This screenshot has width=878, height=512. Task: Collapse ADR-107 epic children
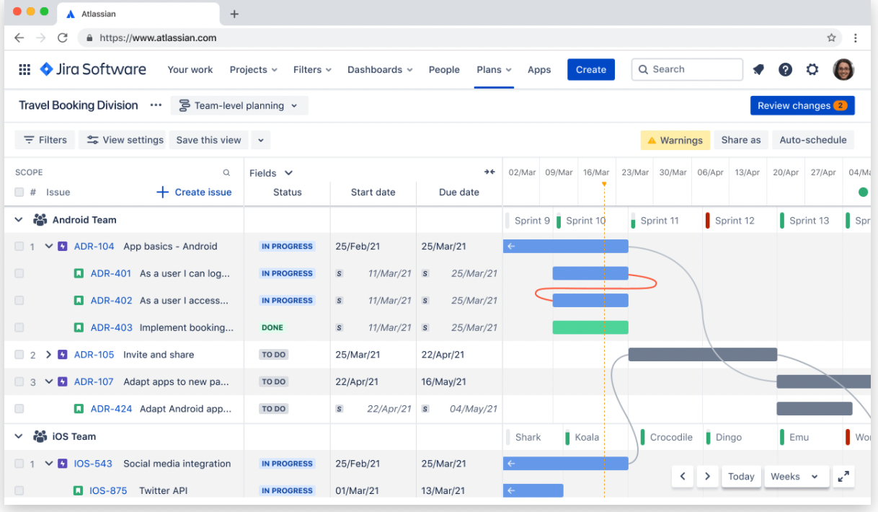click(x=49, y=381)
